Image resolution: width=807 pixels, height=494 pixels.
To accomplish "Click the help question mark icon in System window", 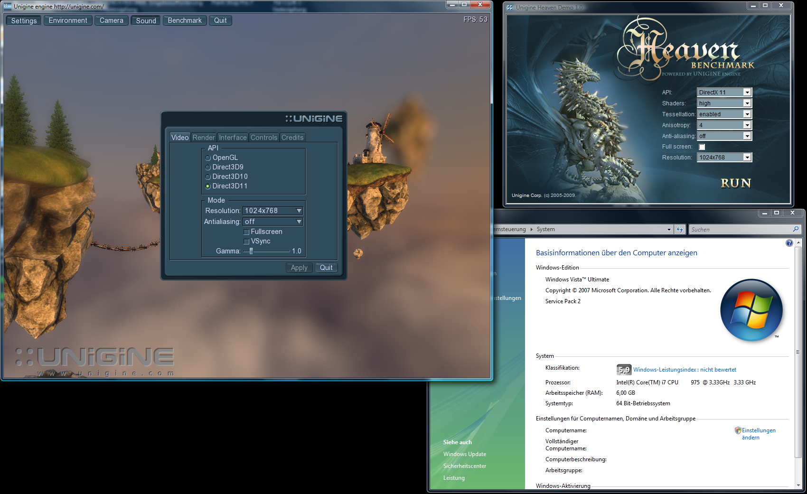I will pyautogui.click(x=789, y=243).
